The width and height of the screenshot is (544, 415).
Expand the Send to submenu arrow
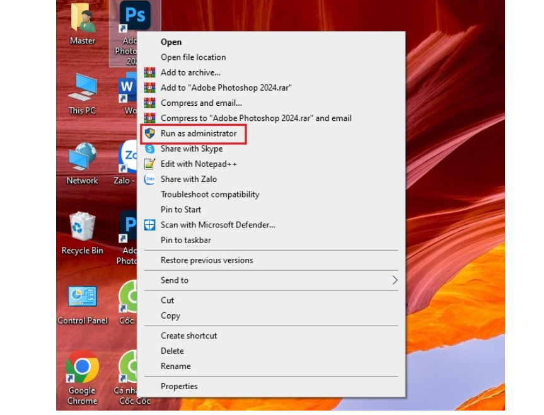[x=395, y=280]
